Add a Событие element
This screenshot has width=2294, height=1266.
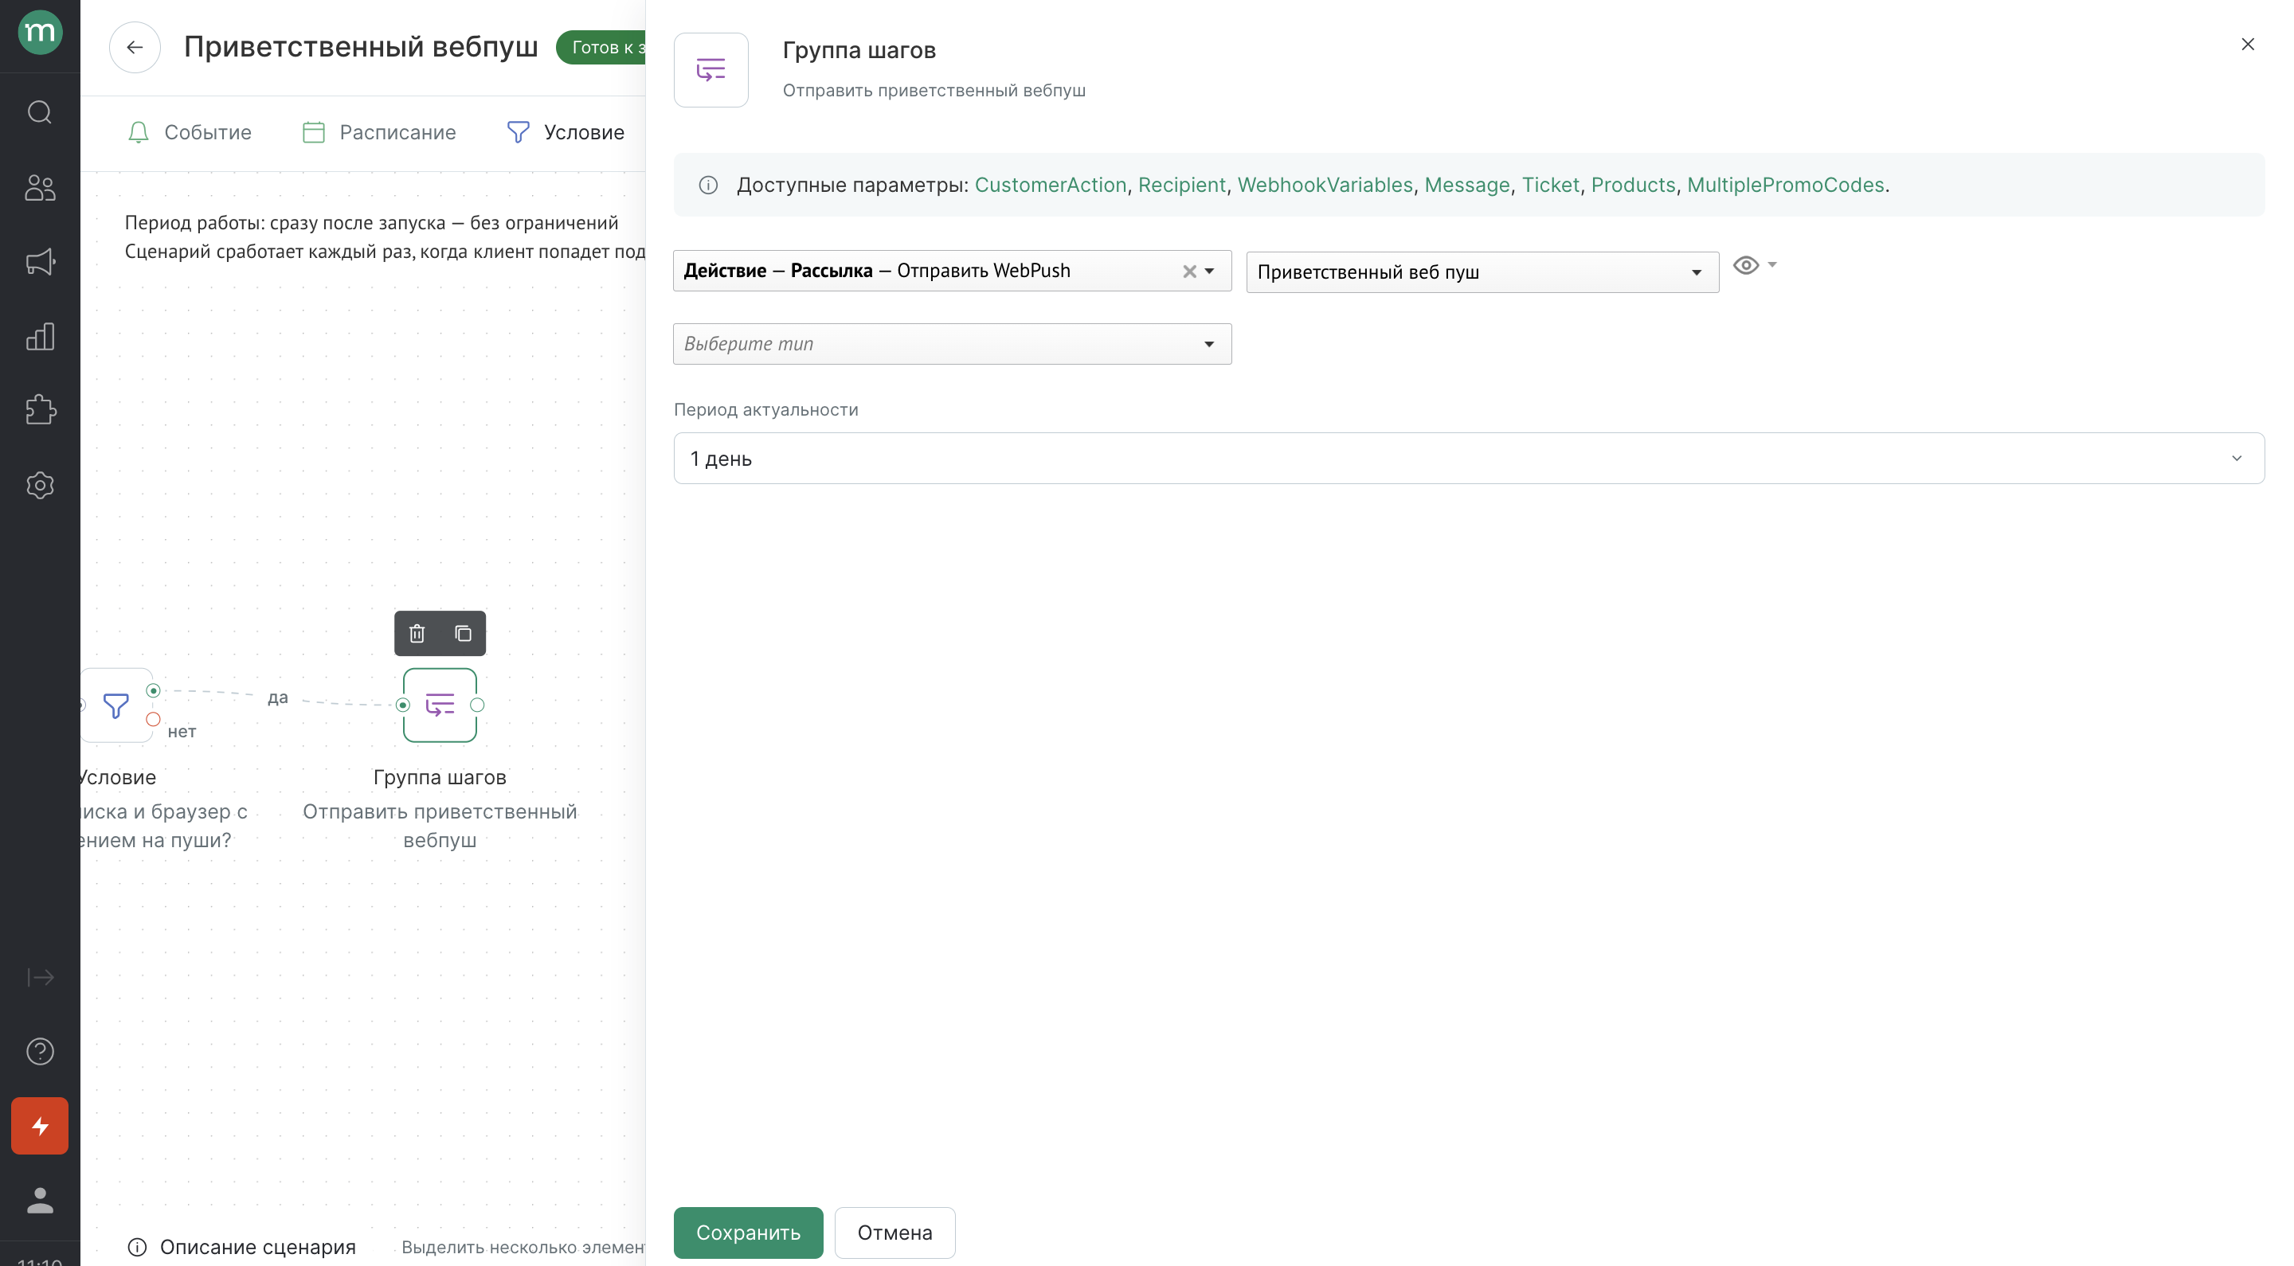pyautogui.click(x=190, y=133)
